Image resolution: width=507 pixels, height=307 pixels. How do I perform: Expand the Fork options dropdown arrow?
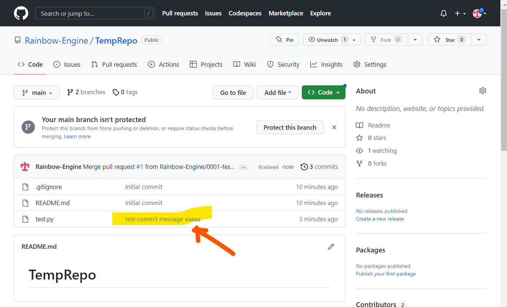[415, 40]
